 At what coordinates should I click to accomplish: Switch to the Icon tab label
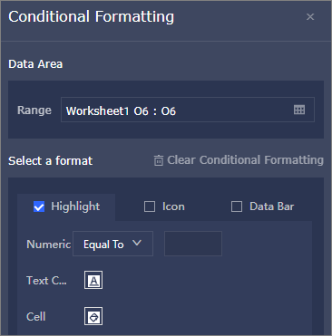pos(173,206)
